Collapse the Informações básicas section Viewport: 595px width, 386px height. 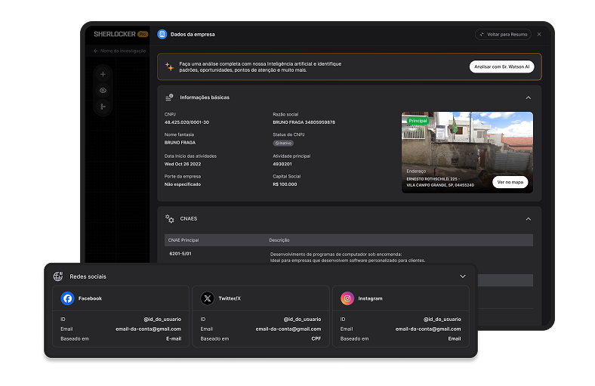[528, 97]
